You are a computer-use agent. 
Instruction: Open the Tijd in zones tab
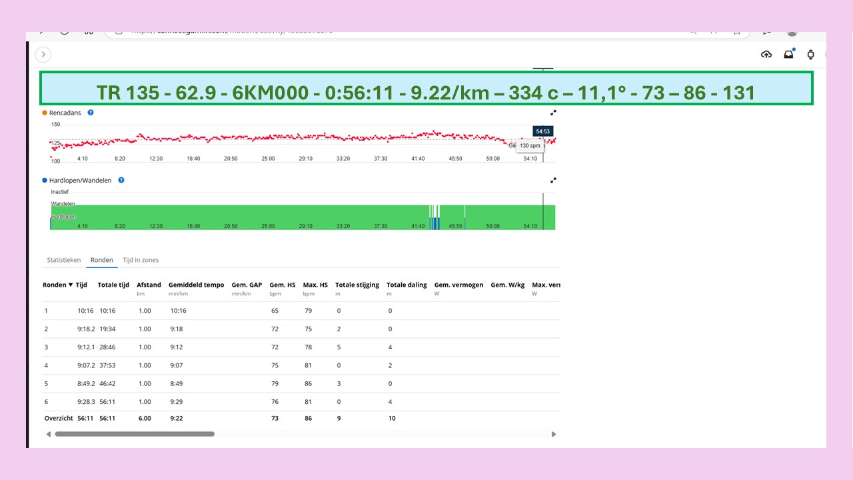tap(141, 260)
